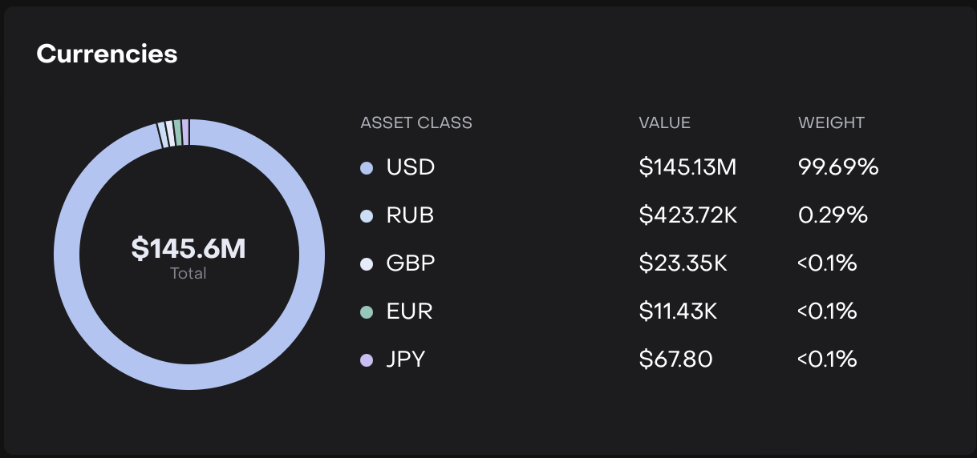Choose the GBP currency label
Viewport: 977px width, 458px height.
coord(411,263)
